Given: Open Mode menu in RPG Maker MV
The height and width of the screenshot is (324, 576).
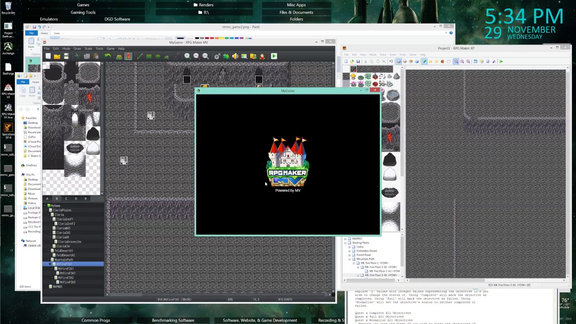Looking at the screenshot, I should (66, 49).
